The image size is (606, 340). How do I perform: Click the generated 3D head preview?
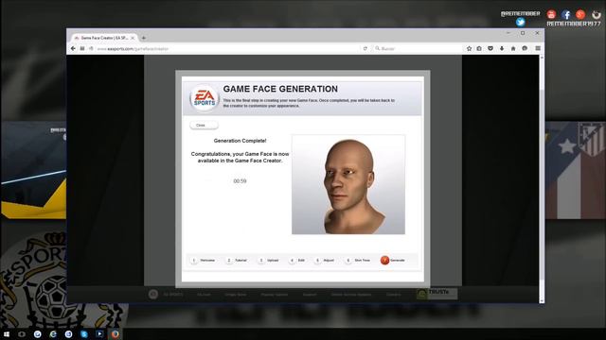click(x=348, y=184)
